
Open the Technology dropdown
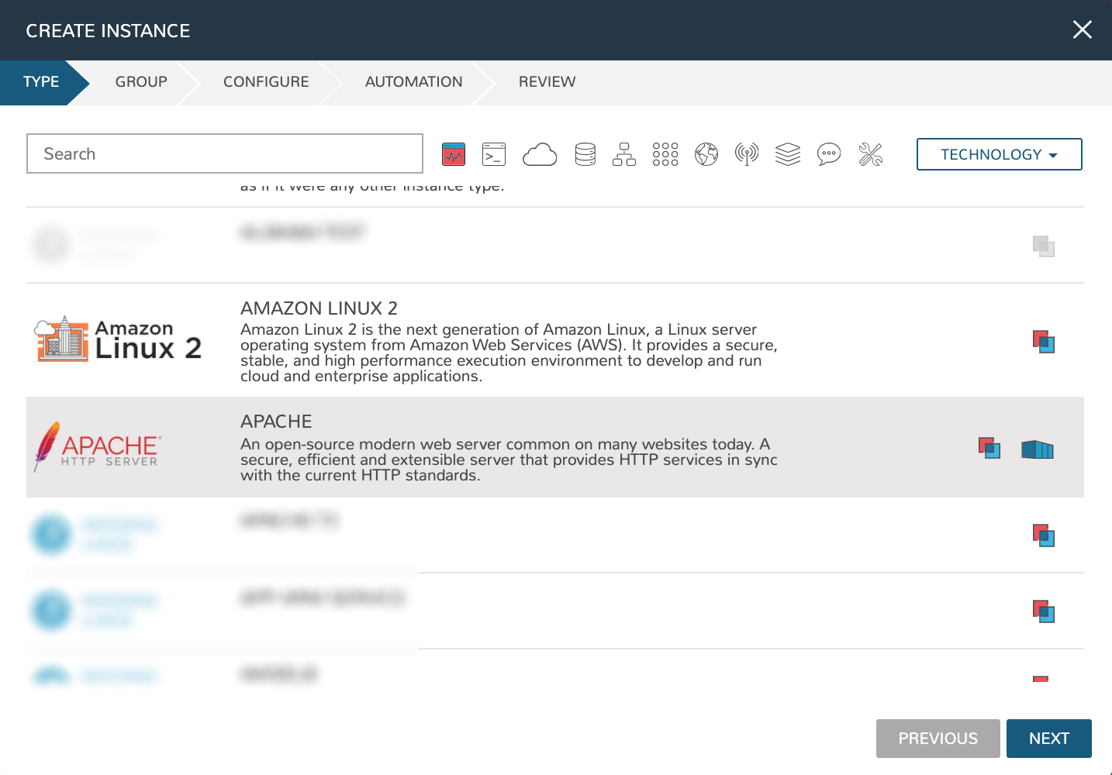coord(999,154)
